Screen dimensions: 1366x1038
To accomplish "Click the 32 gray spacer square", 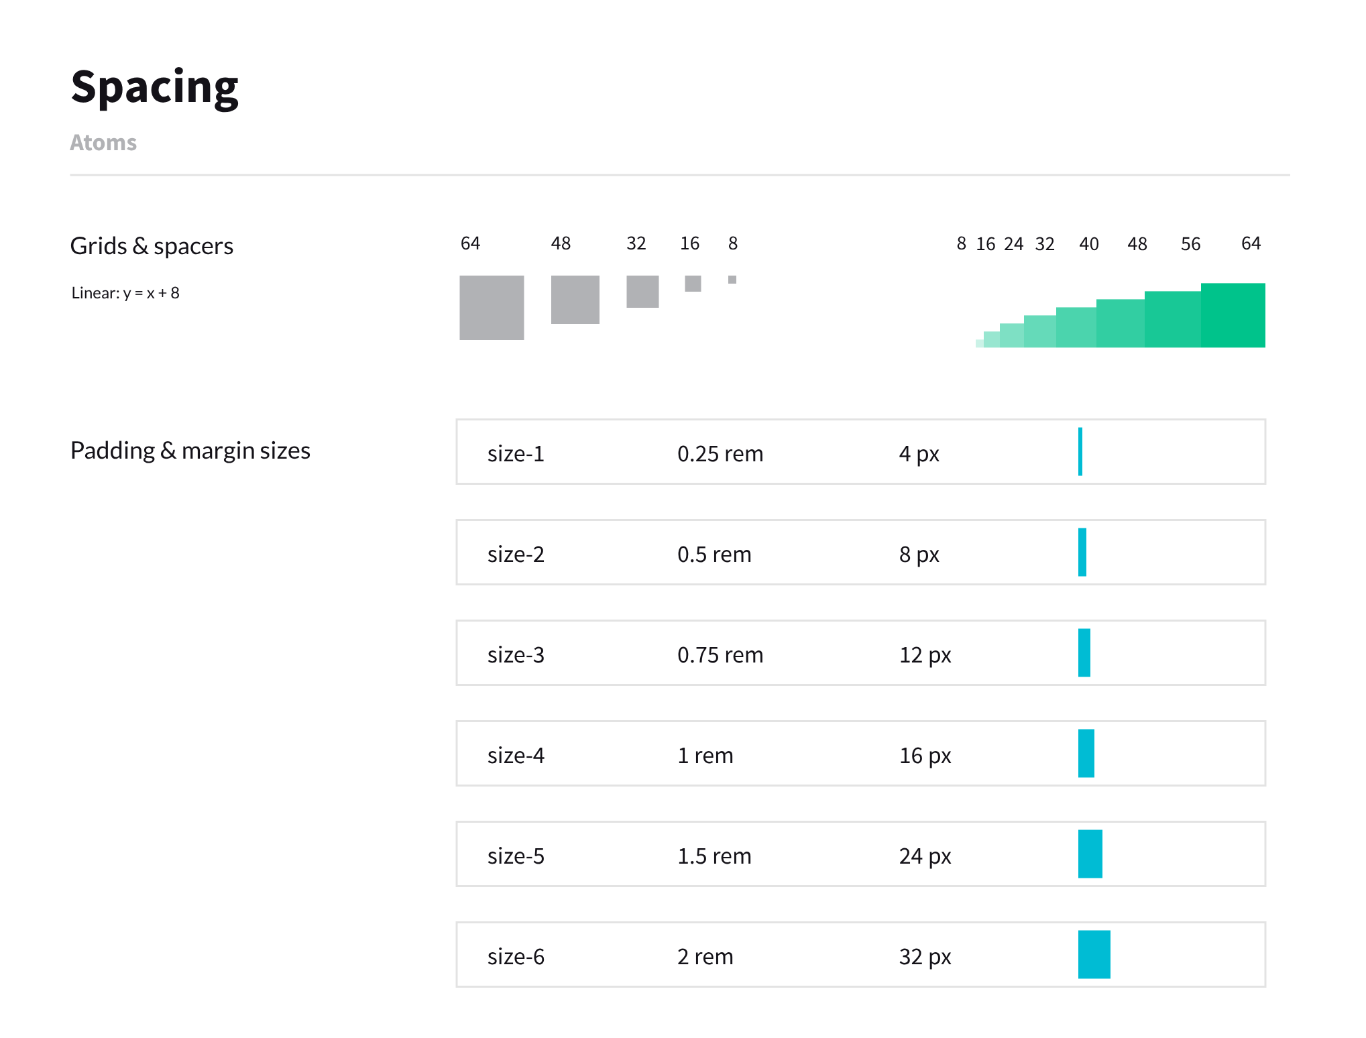I will coord(642,291).
